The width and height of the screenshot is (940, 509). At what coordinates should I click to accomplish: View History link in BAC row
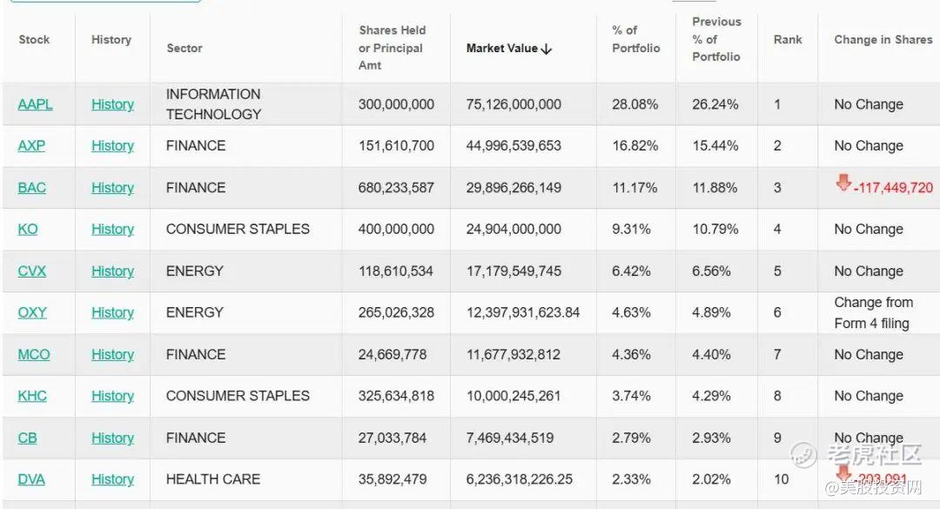(112, 188)
